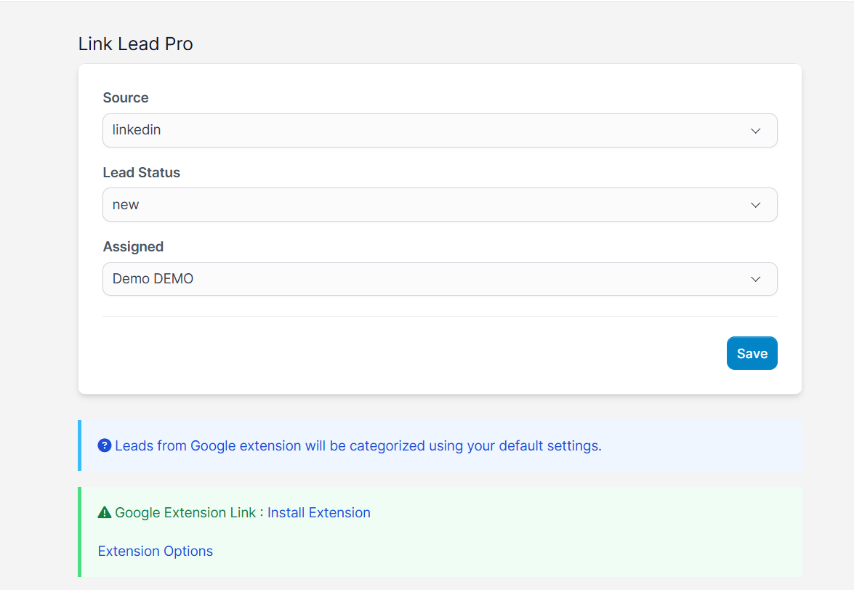This screenshot has width=854, height=590.
Task: Click the blue Save button
Action: (x=752, y=353)
